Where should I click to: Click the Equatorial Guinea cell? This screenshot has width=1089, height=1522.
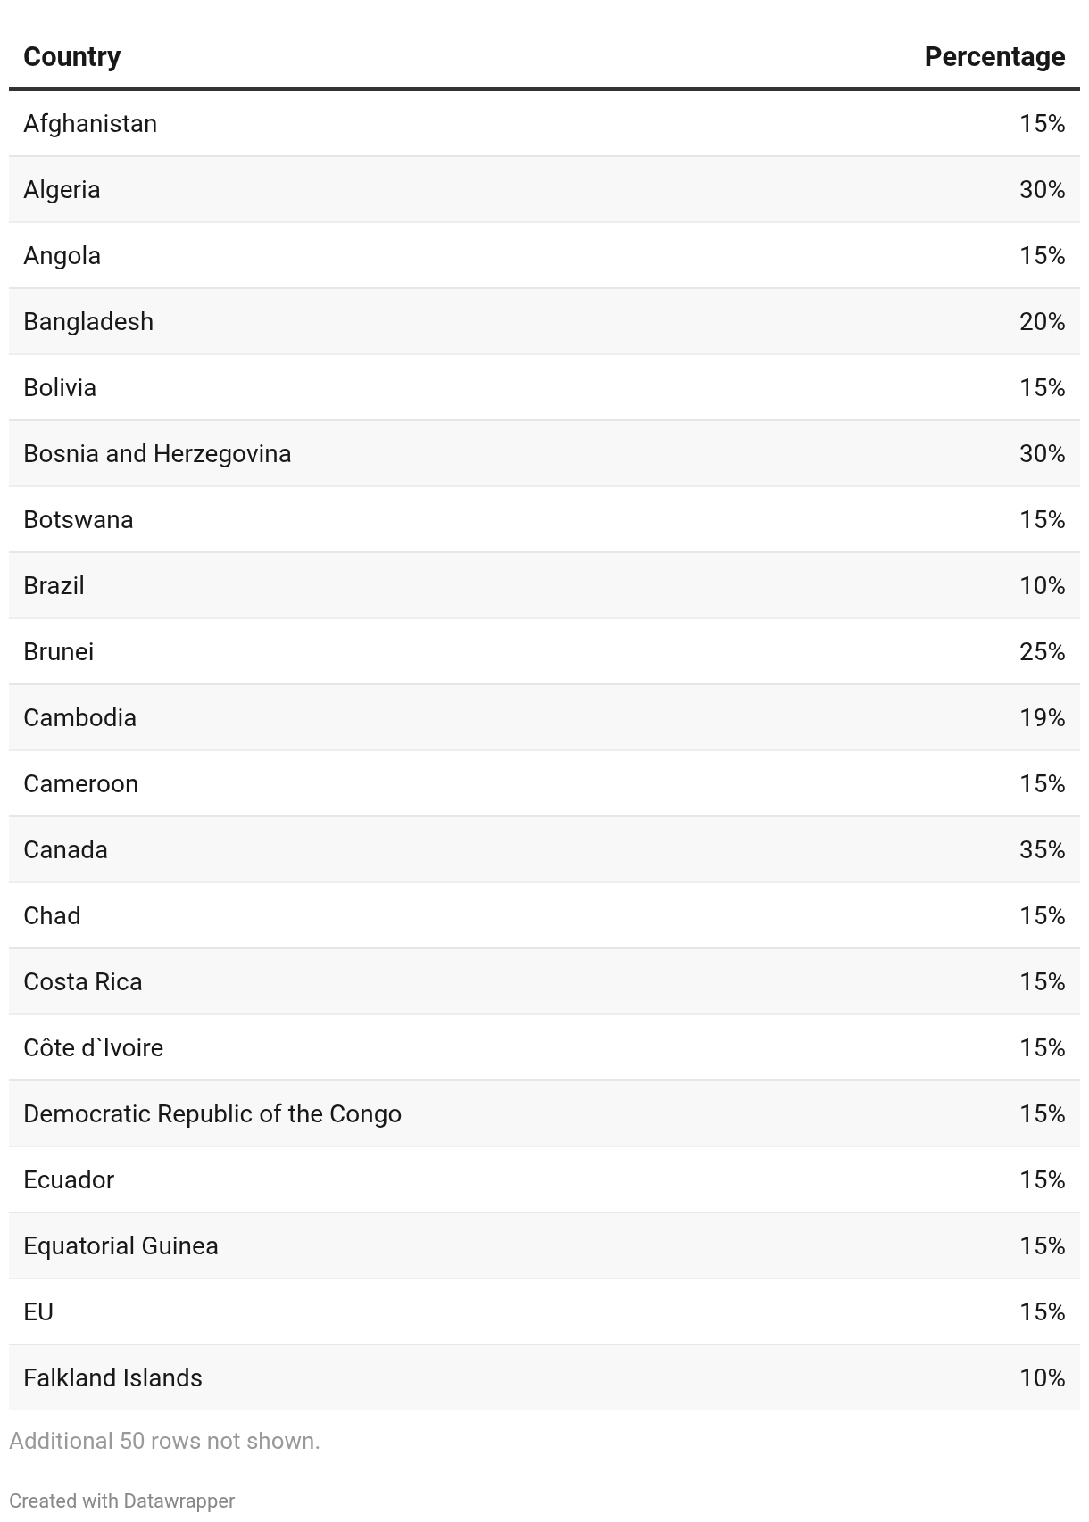(x=121, y=1246)
